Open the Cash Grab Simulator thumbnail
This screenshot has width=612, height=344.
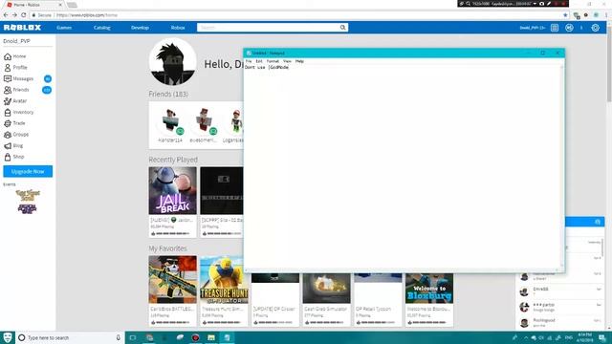(326, 289)
